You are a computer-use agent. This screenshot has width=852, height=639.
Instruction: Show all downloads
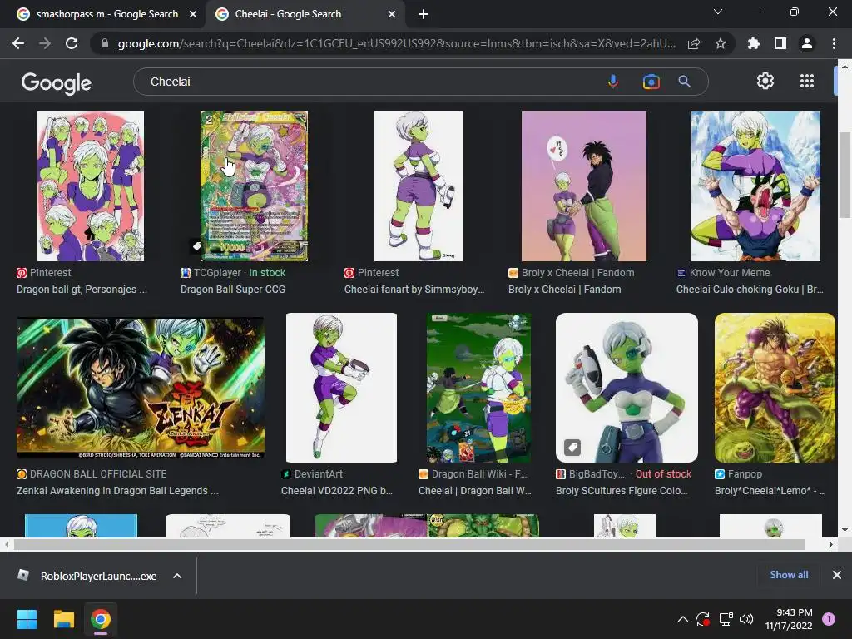[x=789, y=575]
